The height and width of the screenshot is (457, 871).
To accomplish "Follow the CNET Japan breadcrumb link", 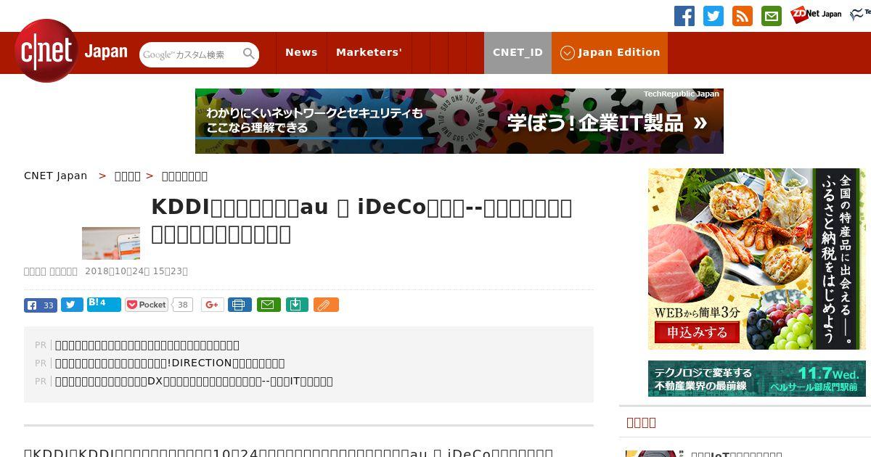I will tap(55, 176).
